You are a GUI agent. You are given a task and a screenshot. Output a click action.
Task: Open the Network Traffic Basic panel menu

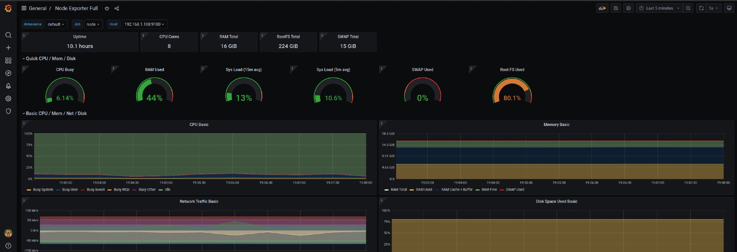(x=199, y=202)
